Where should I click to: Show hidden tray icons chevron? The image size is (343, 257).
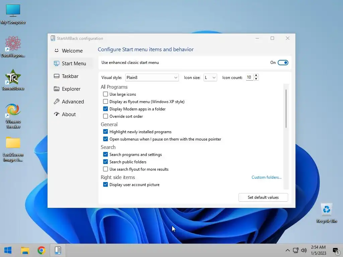click(288, 250)
